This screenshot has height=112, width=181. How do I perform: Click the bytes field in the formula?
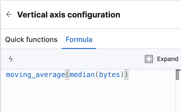pyautogui.click(x=110, y=74)
